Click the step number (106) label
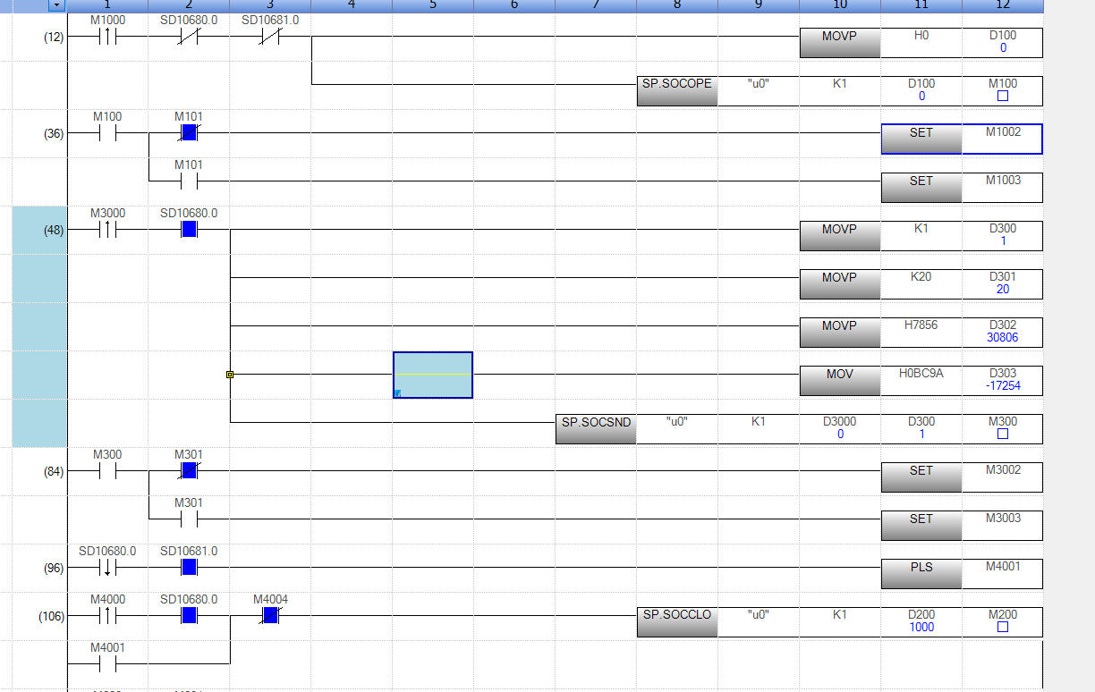This screenshot has width=1095, height=692. (x=53, y=616)
